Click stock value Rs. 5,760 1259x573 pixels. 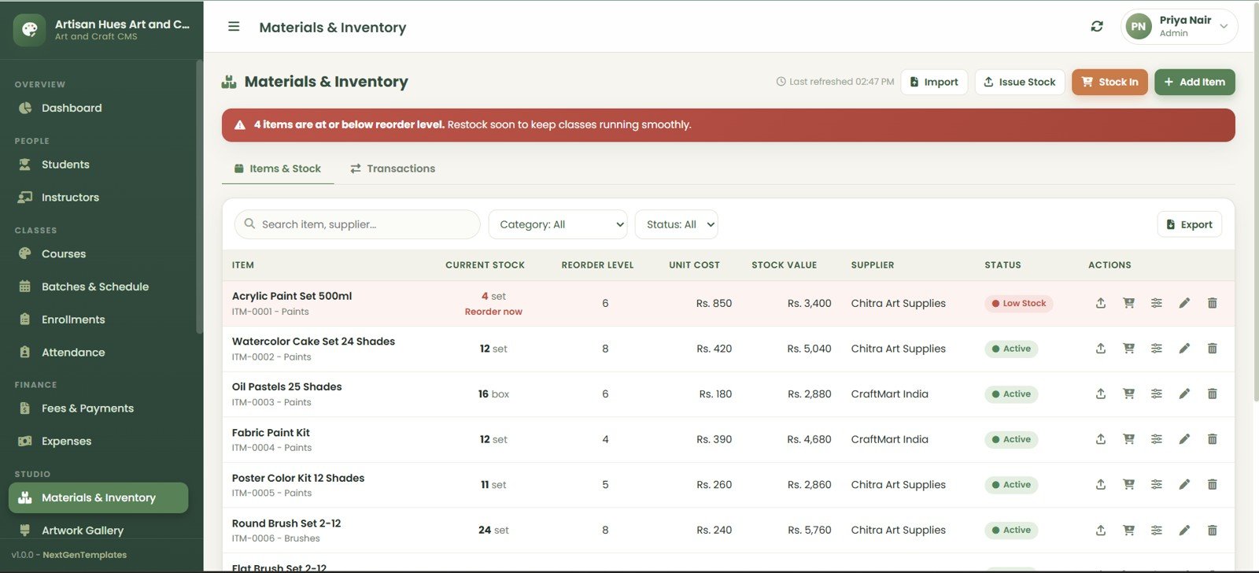[x=809, y=530]
